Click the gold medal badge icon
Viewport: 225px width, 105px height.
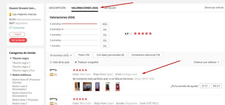coord(10,14)
